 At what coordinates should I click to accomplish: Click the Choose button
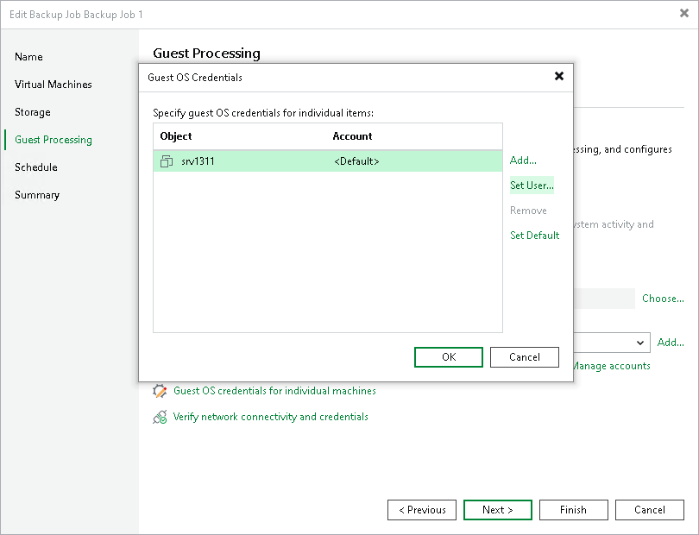pyautogui.click(x=663, y=299)
